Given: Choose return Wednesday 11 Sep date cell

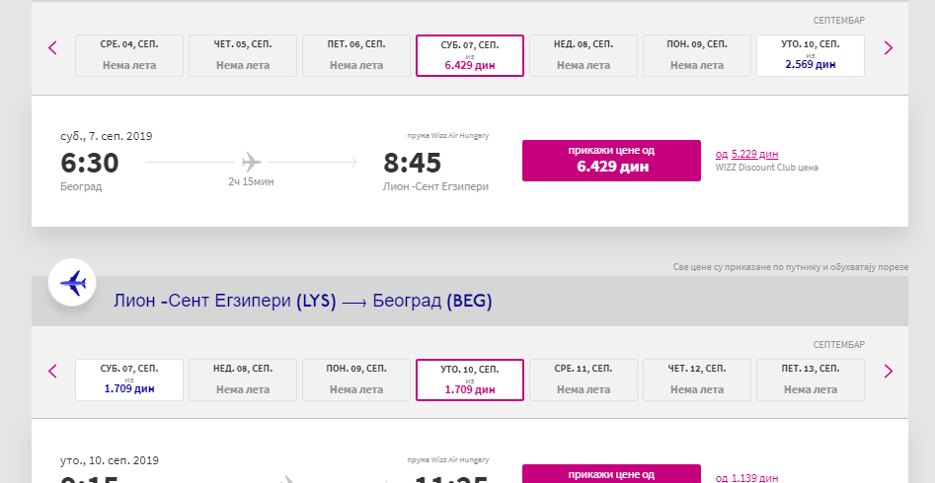Looking at the screenshot, I should (x=584, y=379).
